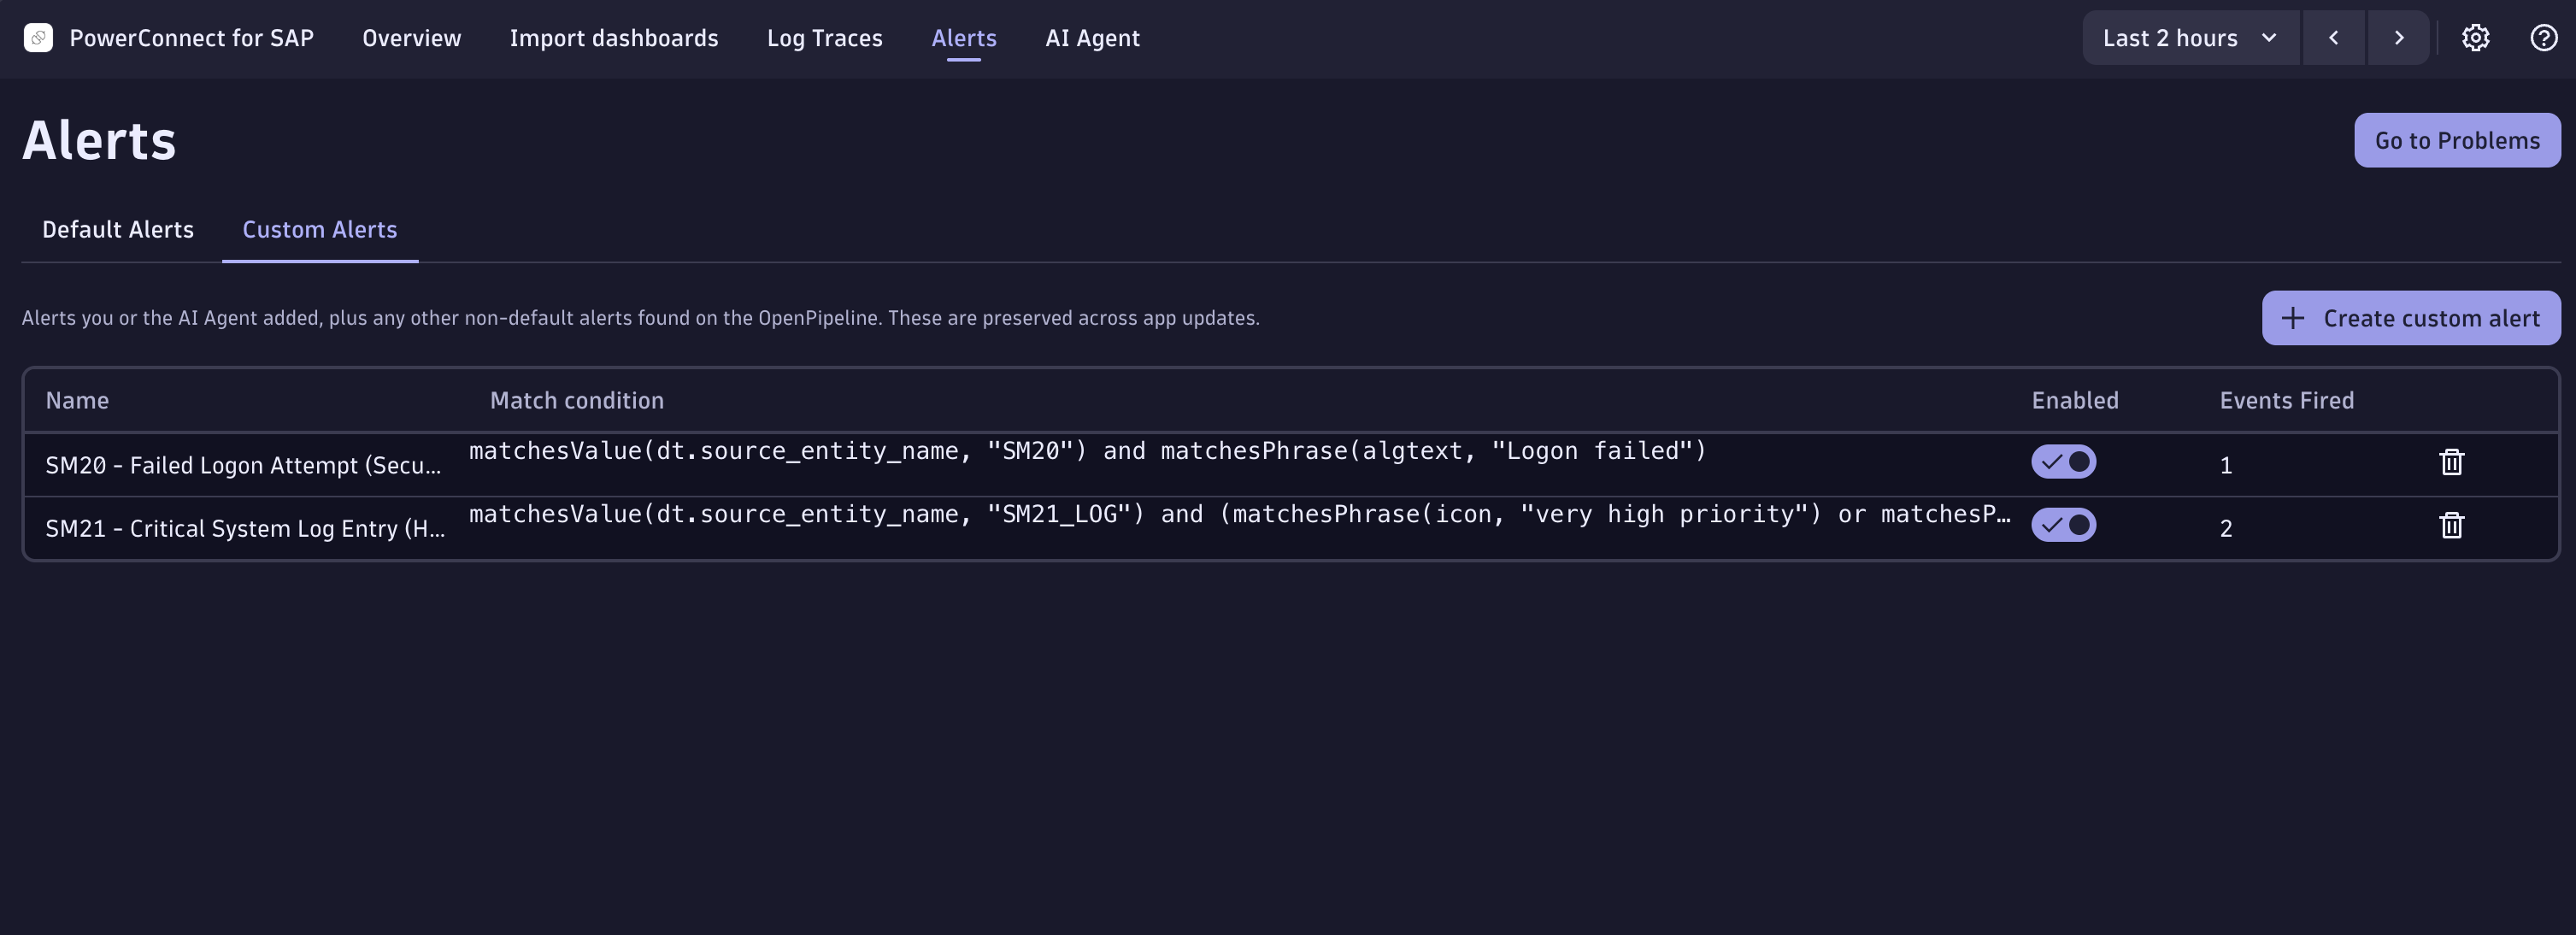Delete the SM20 Failed Logon Attempt alert
This screenshot has height=935, width=2576.
pyautogui.click(x=2451, y=462)
